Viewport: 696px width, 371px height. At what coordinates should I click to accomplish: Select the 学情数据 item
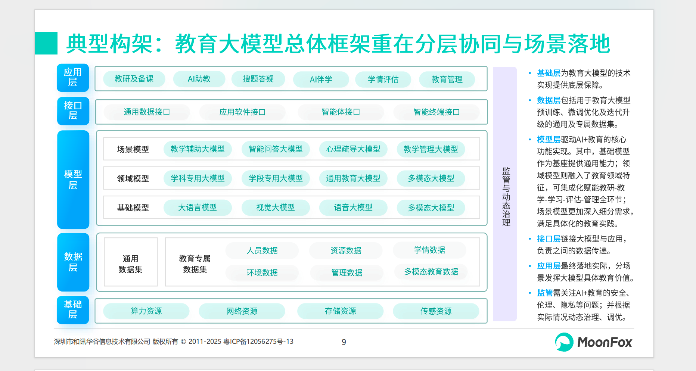(x=429, y=250)
